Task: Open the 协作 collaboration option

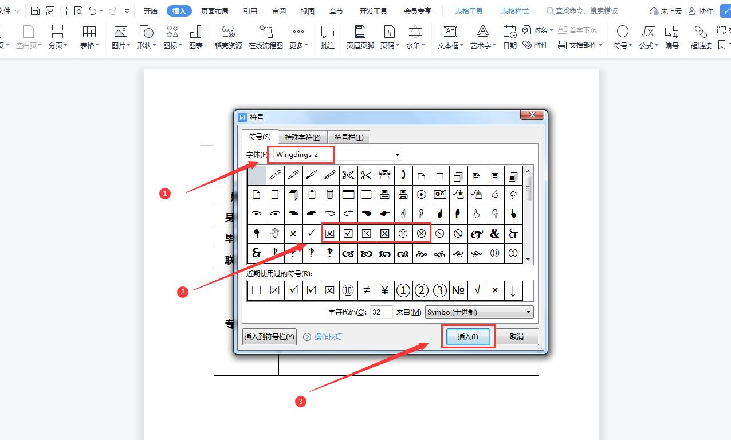Action: click(701, 11)
